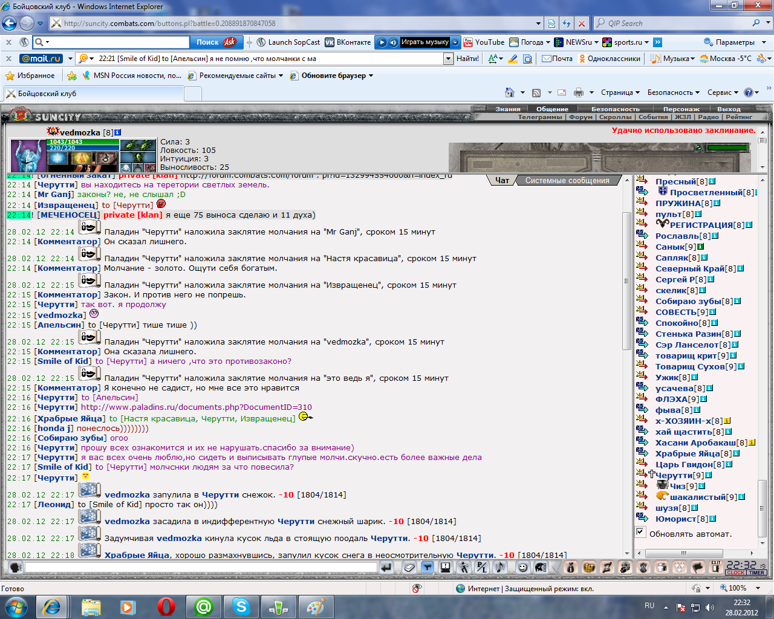Open the Рейтинг link in game submenu
774x619 pixels.
[739, 117]
